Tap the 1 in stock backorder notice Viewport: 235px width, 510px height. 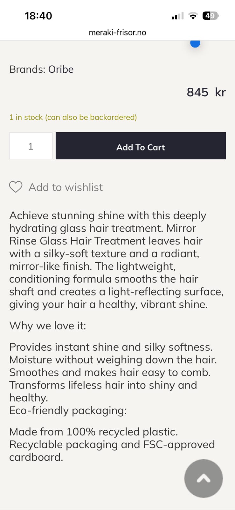(x=73, y=117)
